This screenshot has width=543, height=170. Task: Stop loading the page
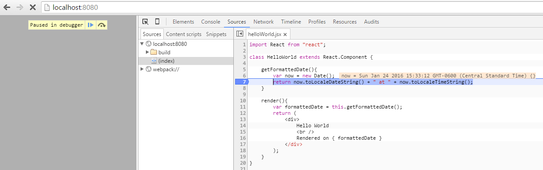[x=33, y=8]
